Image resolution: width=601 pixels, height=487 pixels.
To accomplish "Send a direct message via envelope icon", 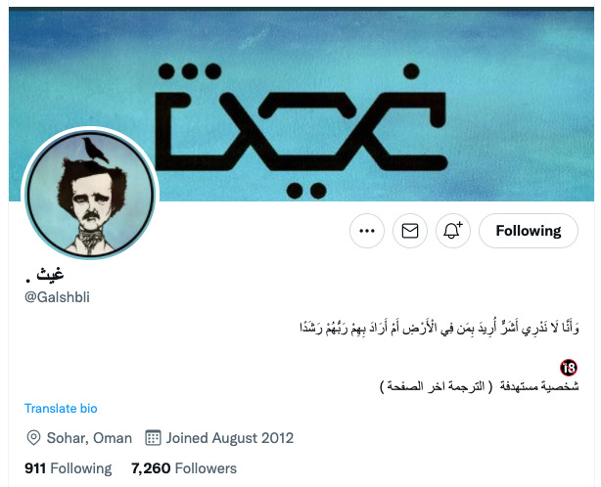I will [x=410, y=231].
